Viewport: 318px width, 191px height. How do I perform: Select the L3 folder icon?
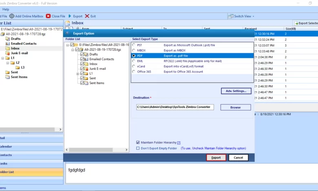pyautogui.click(x=18, y=67)
